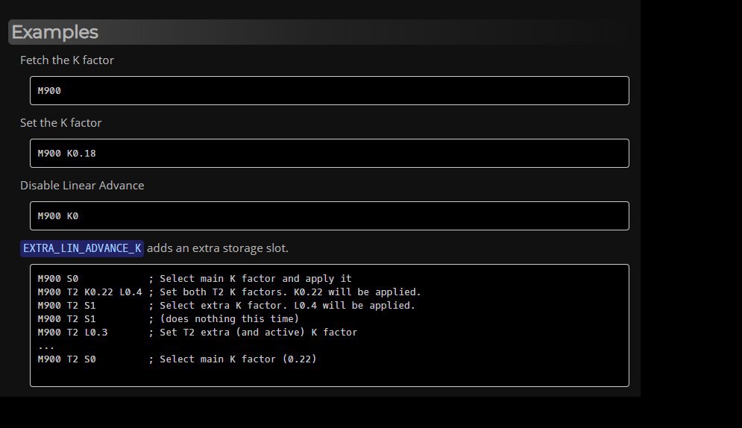Click the 'M900 K0' code block
Screen dimensions: 742x428
[x=330, y=215]
